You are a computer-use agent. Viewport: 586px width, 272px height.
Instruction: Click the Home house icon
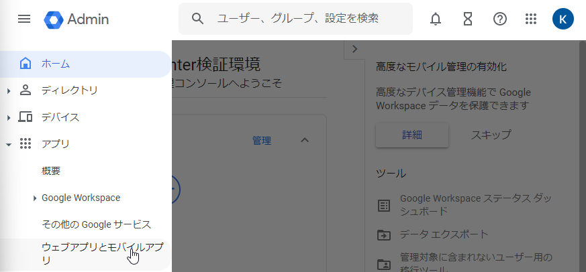[x=25, y=64]
